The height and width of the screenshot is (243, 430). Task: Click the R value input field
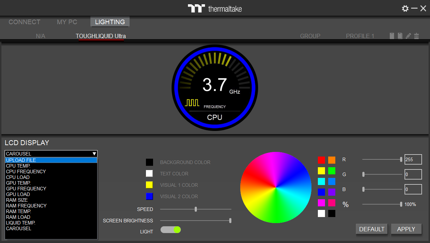point(413,159)
